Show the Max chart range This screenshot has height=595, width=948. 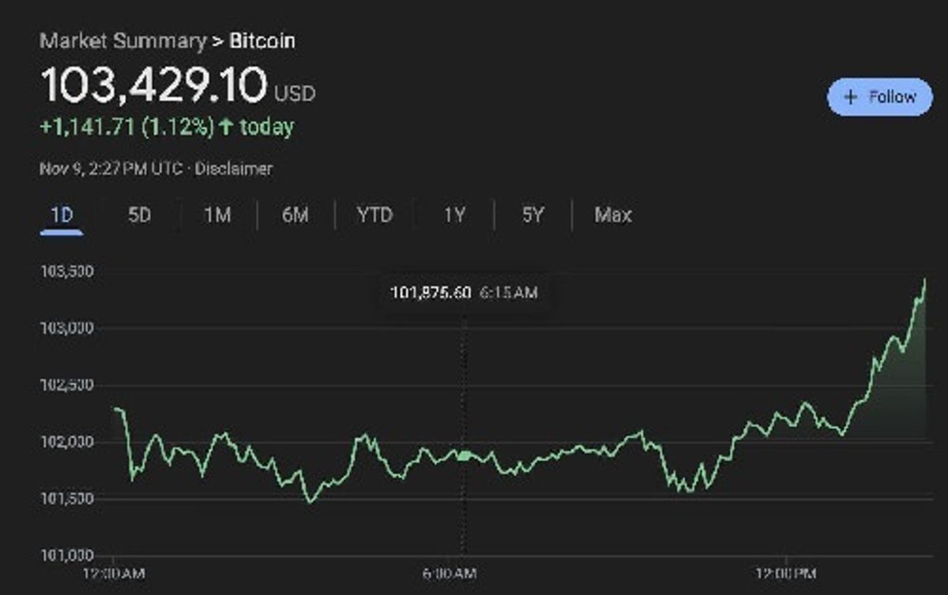click(x=613, y=215)
